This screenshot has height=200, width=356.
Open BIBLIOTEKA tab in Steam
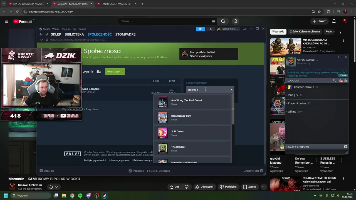coord(74,34)
